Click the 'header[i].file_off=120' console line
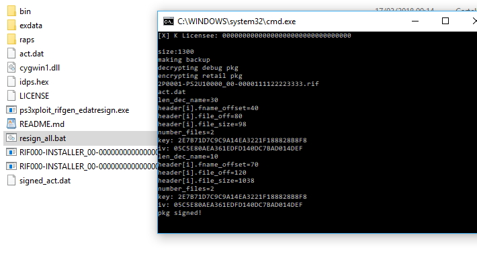477x268 pixels. tap(202, 173)
